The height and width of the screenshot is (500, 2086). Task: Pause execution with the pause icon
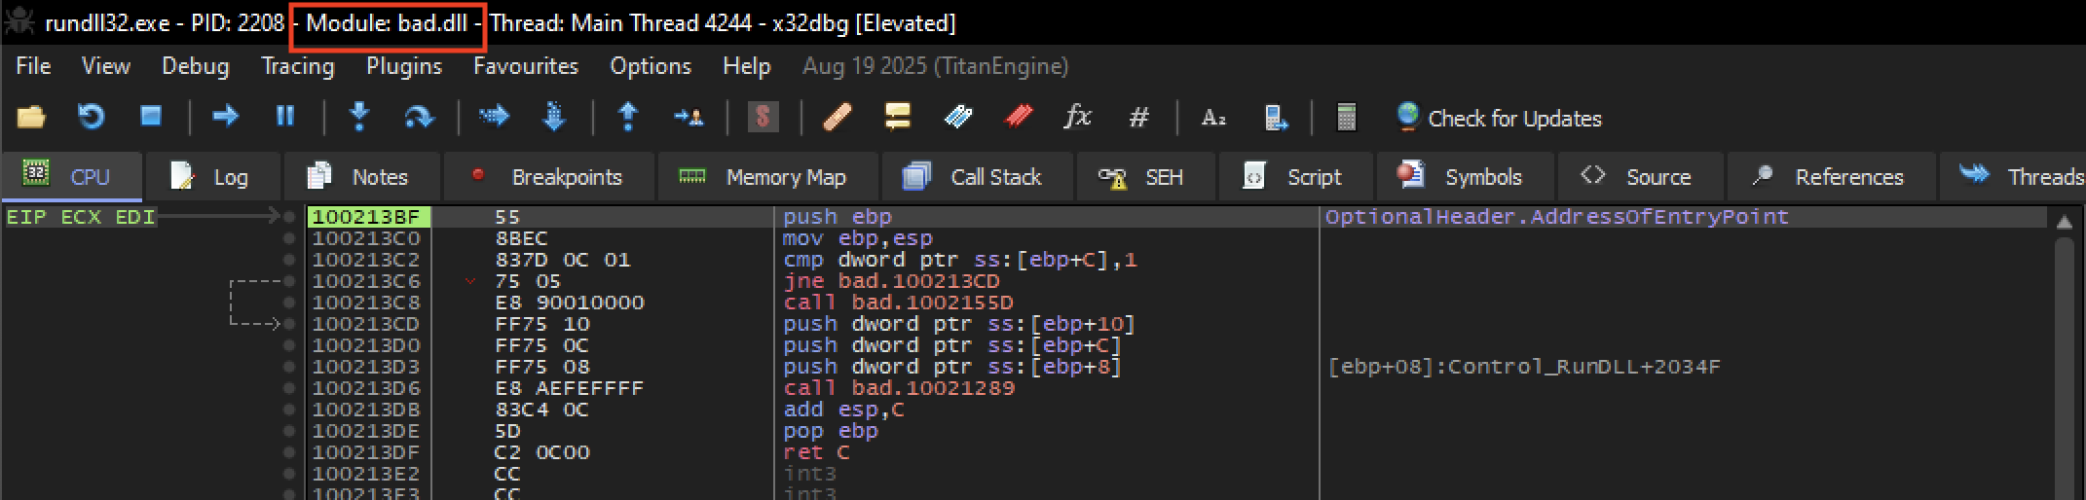pos(285,117)
